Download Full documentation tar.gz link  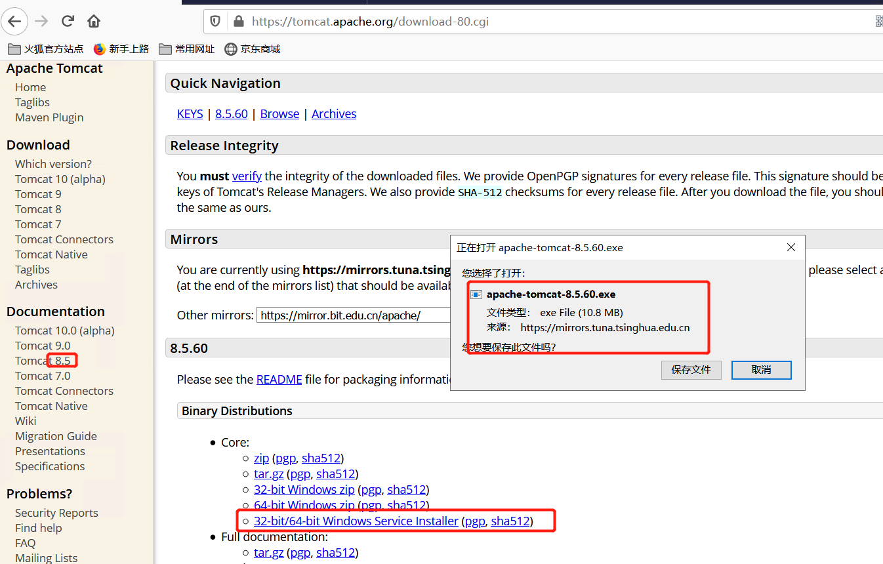click(269, 553)
